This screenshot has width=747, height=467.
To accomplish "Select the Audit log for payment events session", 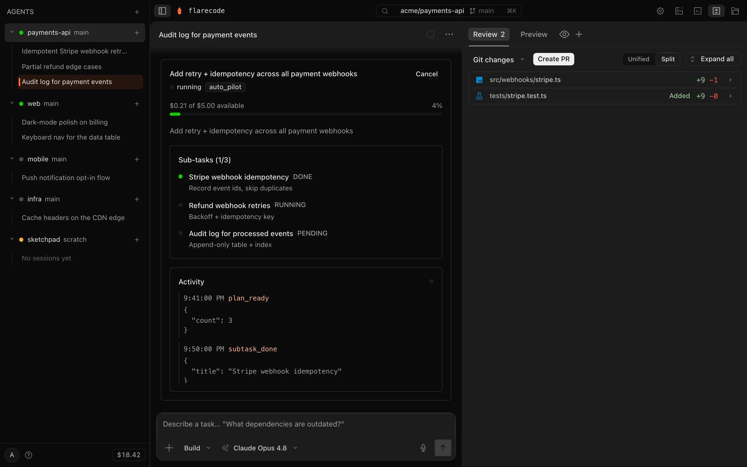I will [80, 82].
